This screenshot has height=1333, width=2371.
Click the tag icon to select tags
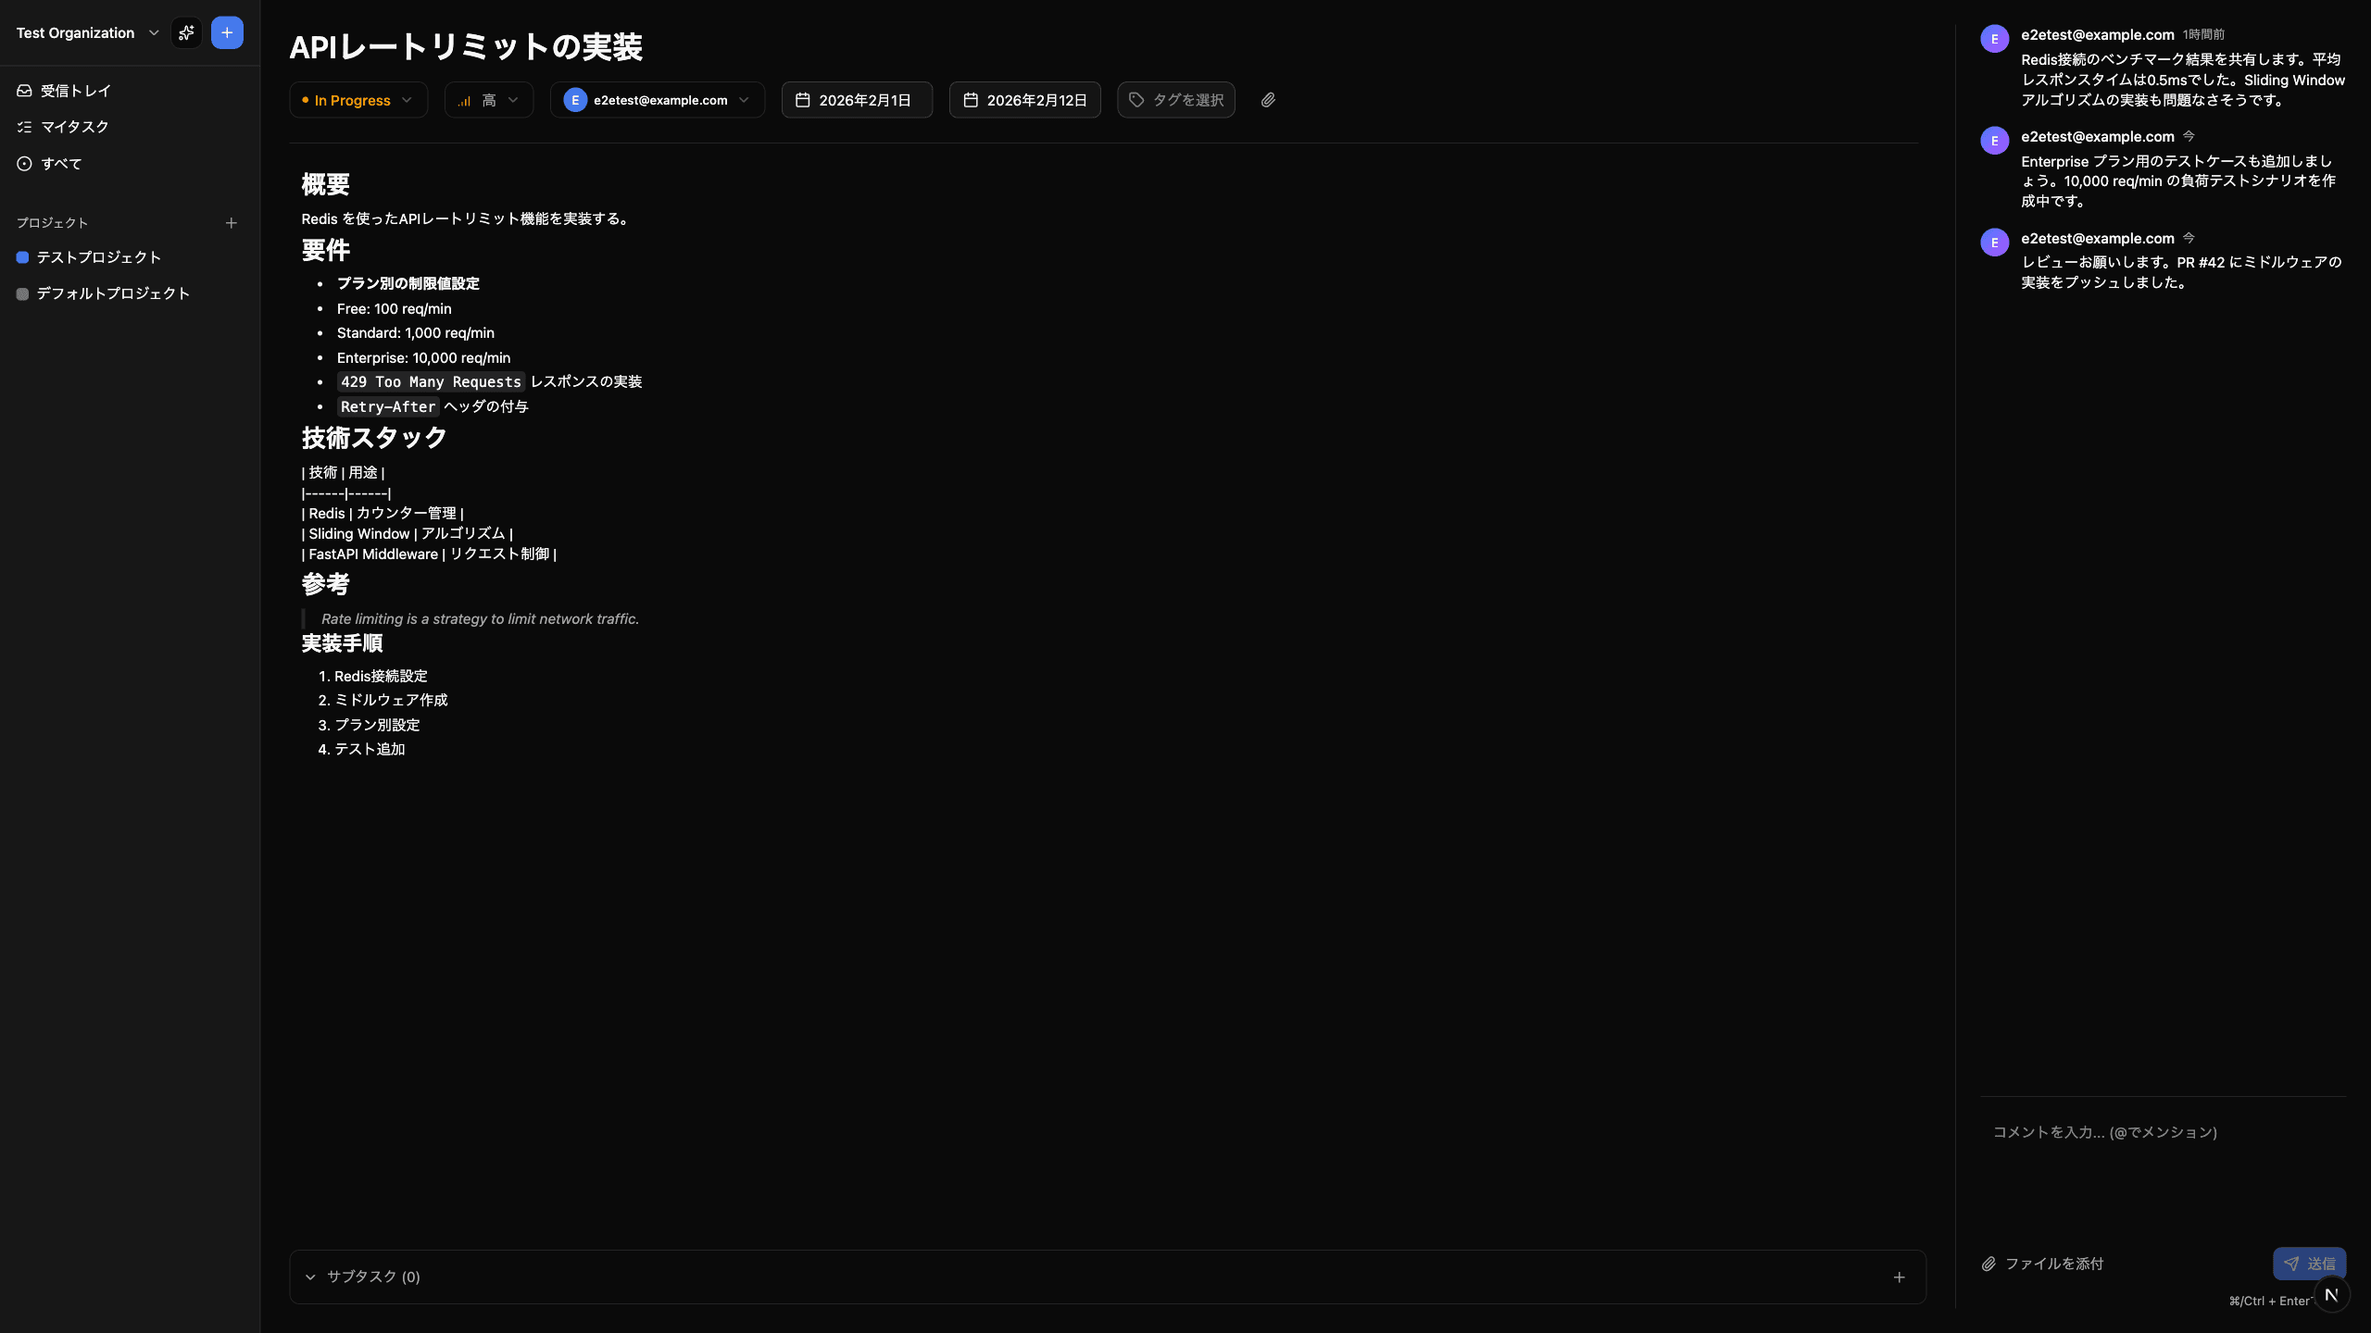[1137, 100]
